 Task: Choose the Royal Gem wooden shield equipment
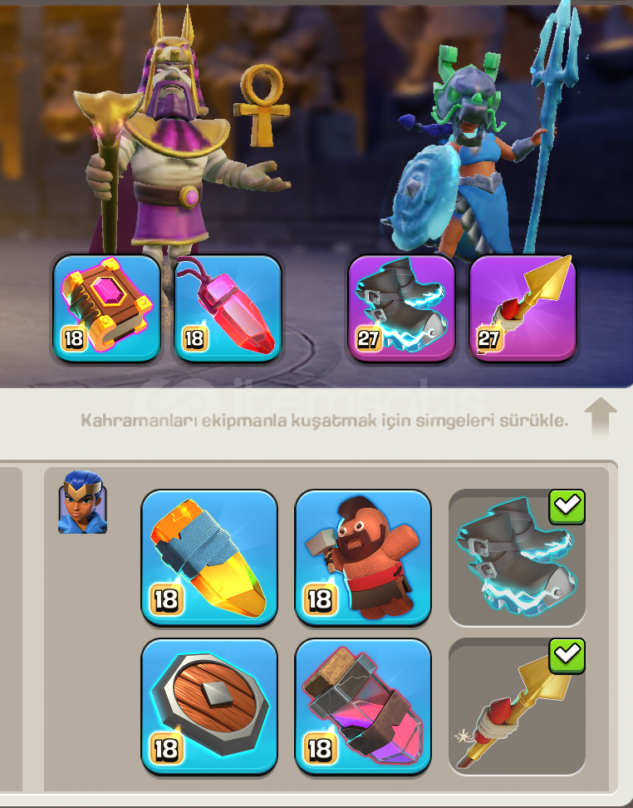pyautogui.click(x=209, y=707)
